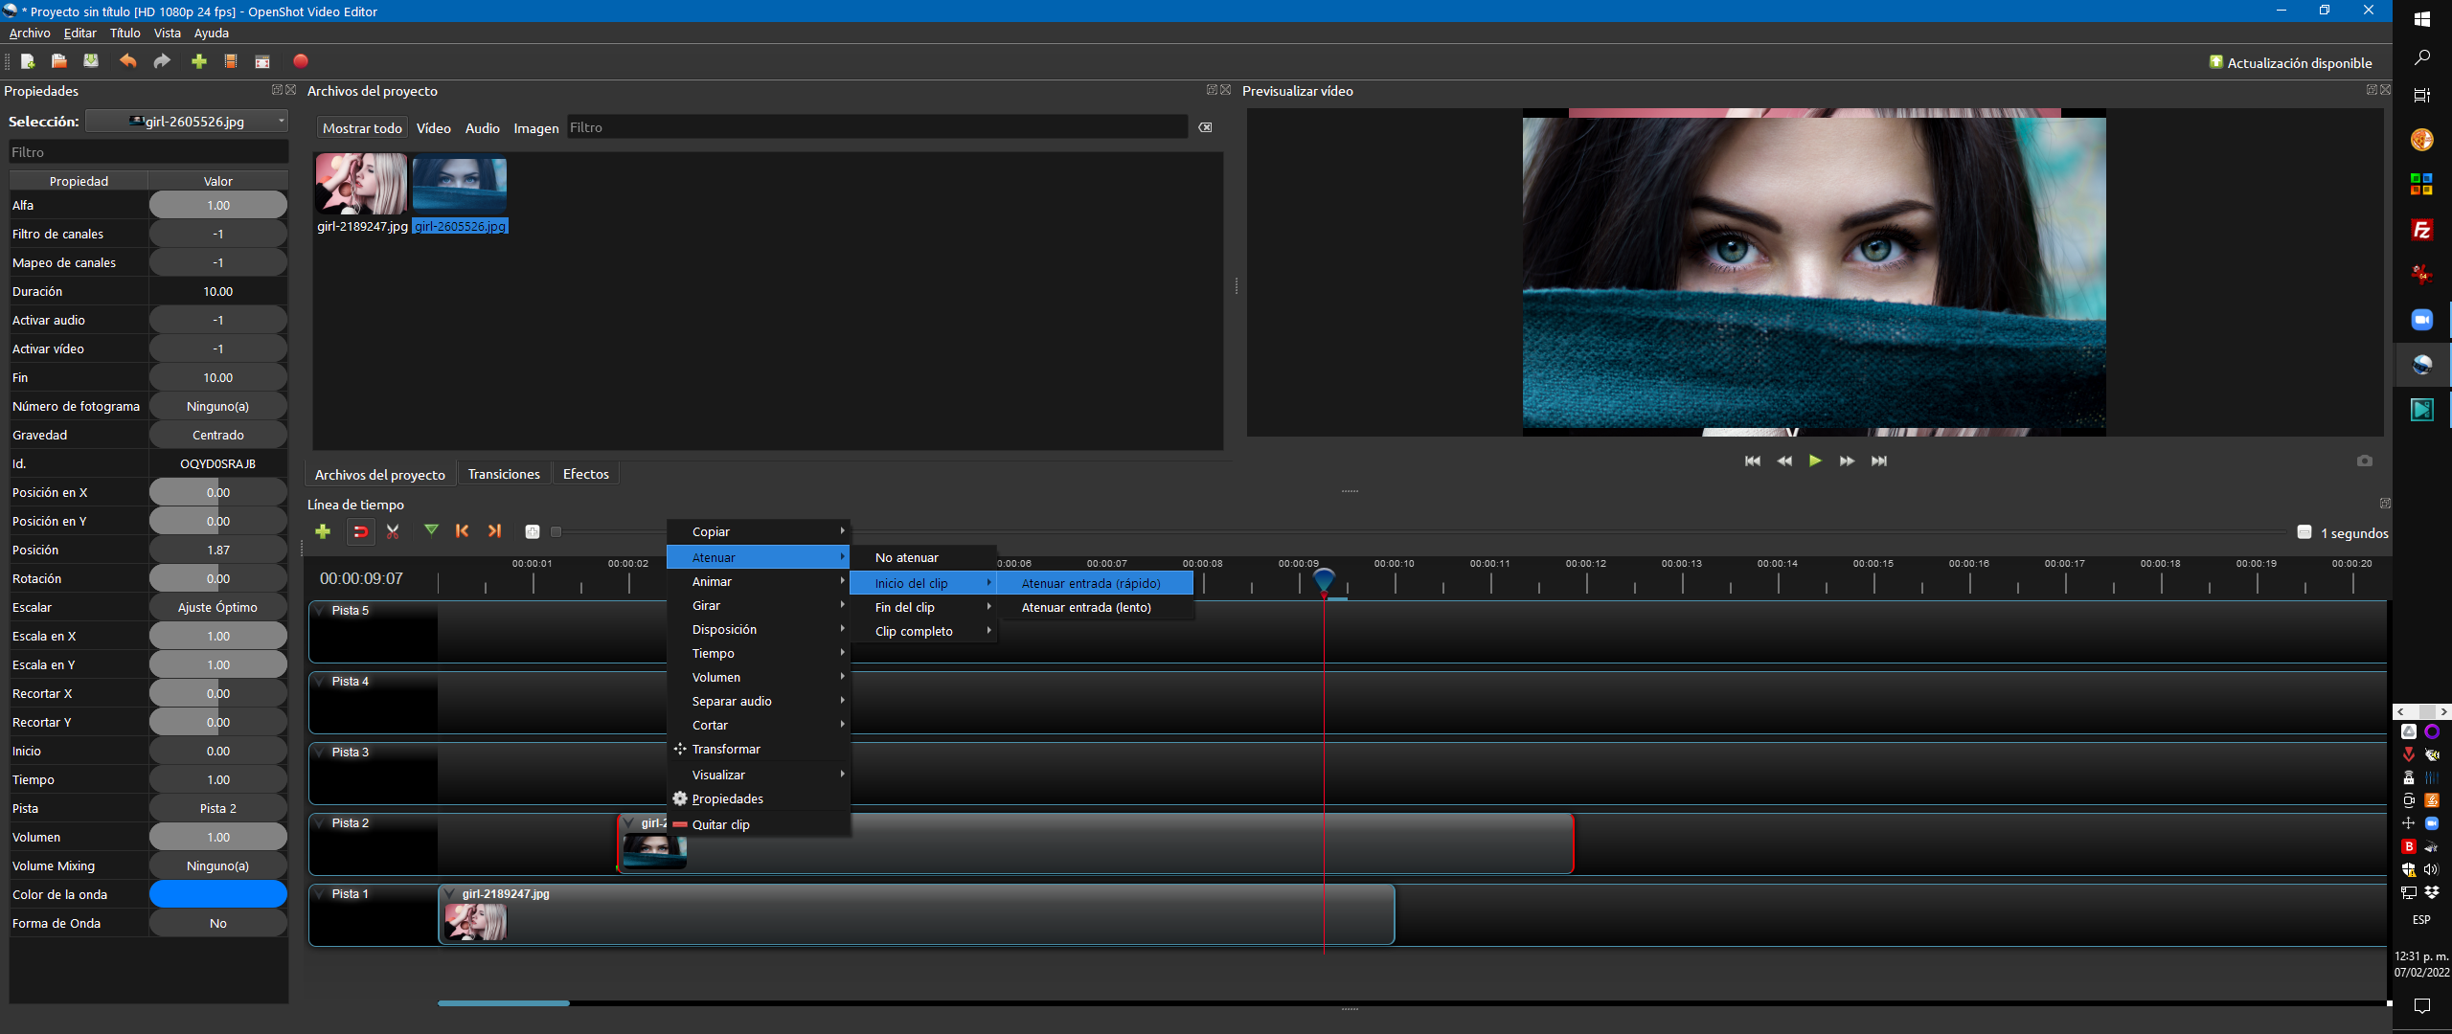The image size is (2452, 1034).
Task: Jump to end of the video preview
Action: click(x=1879, y=461)
